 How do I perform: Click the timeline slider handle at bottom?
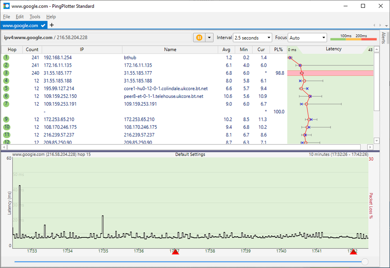click(x=365, y=261)
